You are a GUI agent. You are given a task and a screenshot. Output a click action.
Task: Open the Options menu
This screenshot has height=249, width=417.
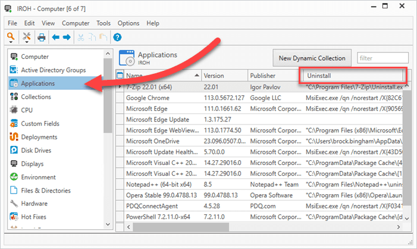pos(128,23)
